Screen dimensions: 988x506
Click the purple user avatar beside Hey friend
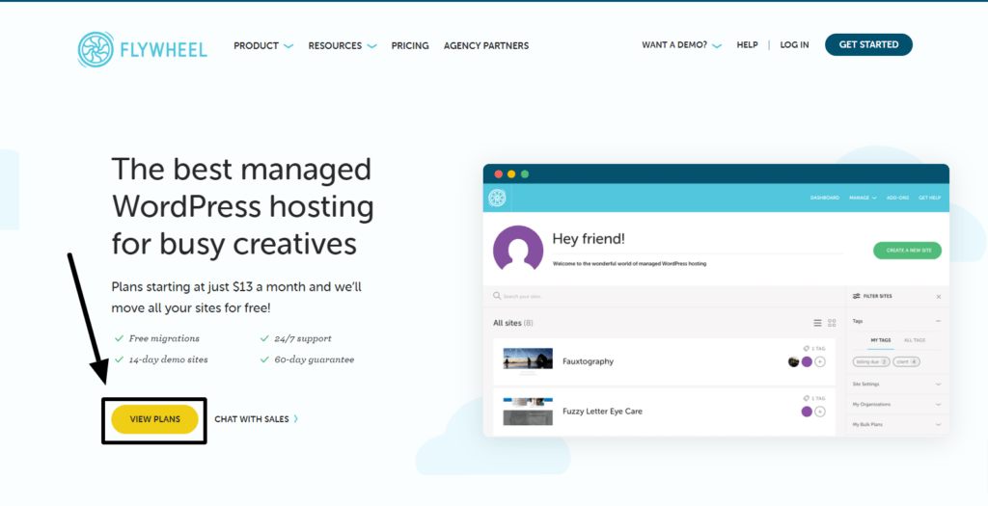(x=518, y=250)
